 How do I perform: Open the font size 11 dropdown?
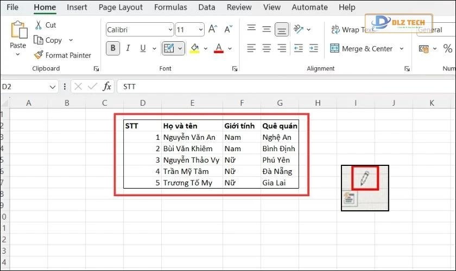(x=201, y=30)
